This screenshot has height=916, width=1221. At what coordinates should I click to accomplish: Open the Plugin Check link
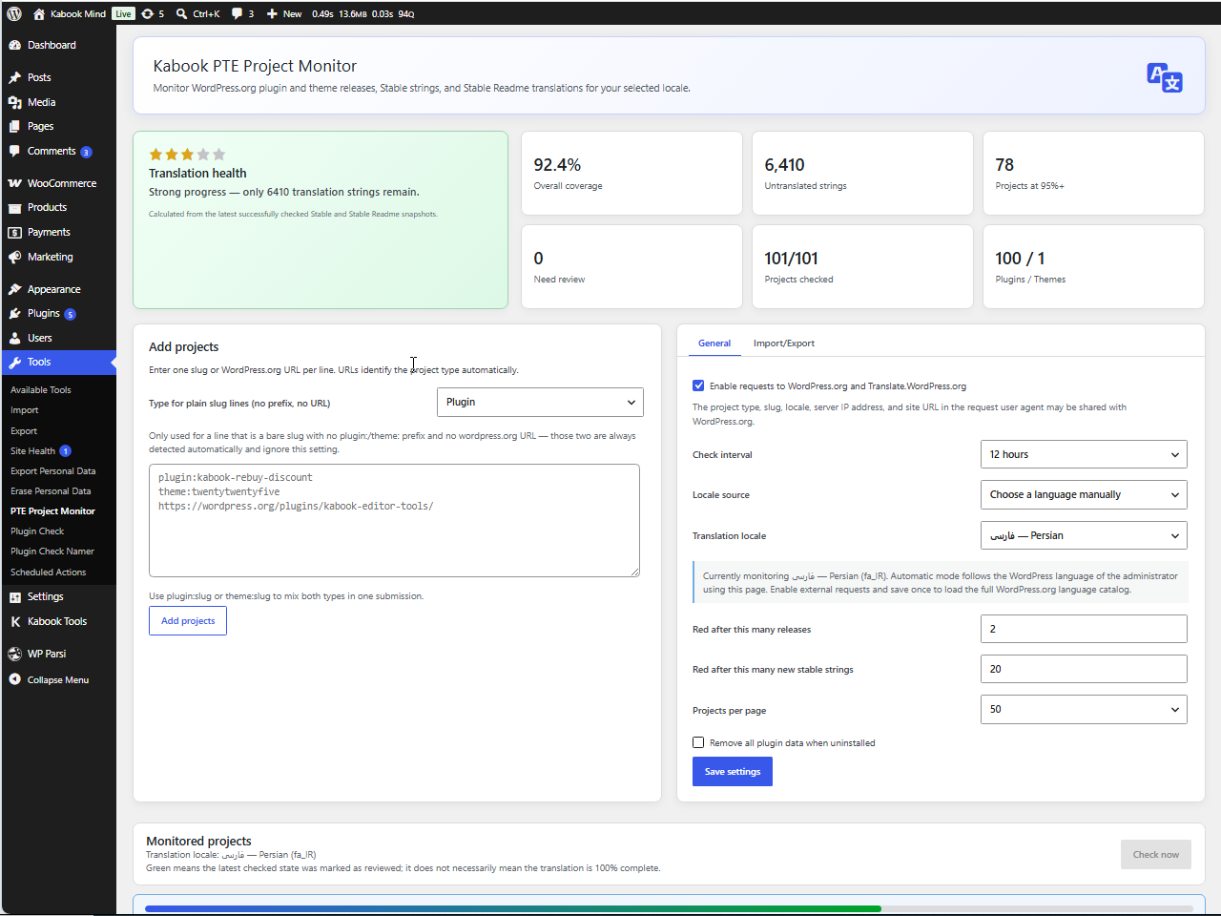[37, 531]
